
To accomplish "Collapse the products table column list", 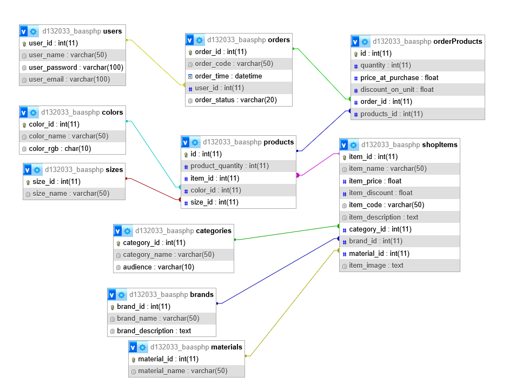I will coord(186,142).
